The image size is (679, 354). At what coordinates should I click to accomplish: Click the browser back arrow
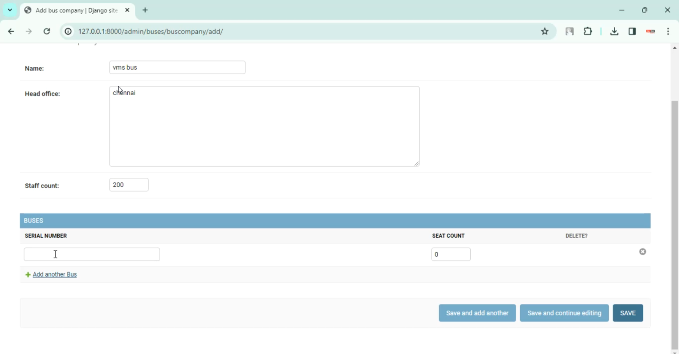click(x=11, y=31)
